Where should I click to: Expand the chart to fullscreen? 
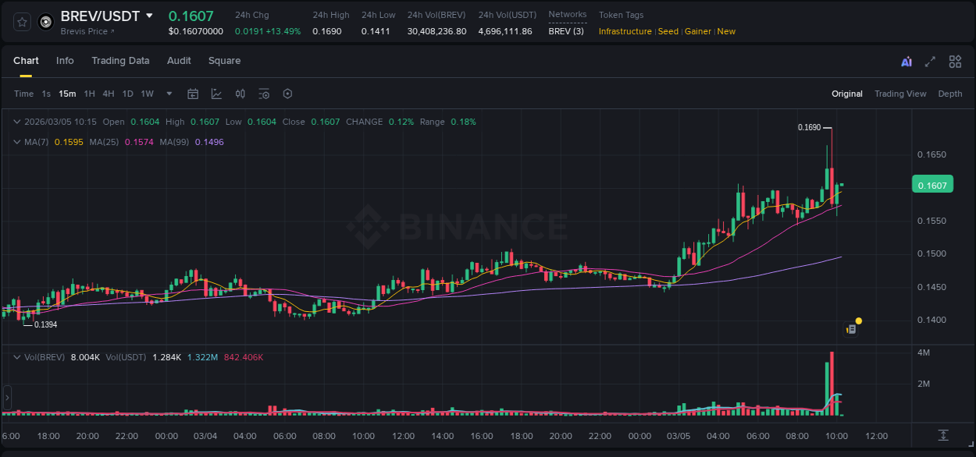pos(929,61)
